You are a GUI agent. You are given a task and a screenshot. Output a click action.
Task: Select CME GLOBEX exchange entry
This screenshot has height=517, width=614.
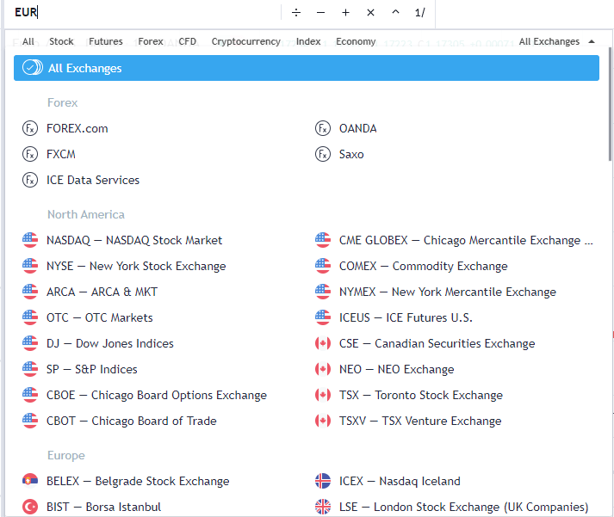click(465, 240)
